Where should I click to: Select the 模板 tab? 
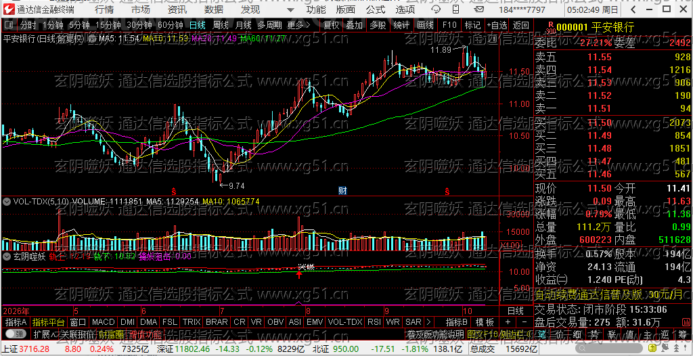tap(485, 322)
